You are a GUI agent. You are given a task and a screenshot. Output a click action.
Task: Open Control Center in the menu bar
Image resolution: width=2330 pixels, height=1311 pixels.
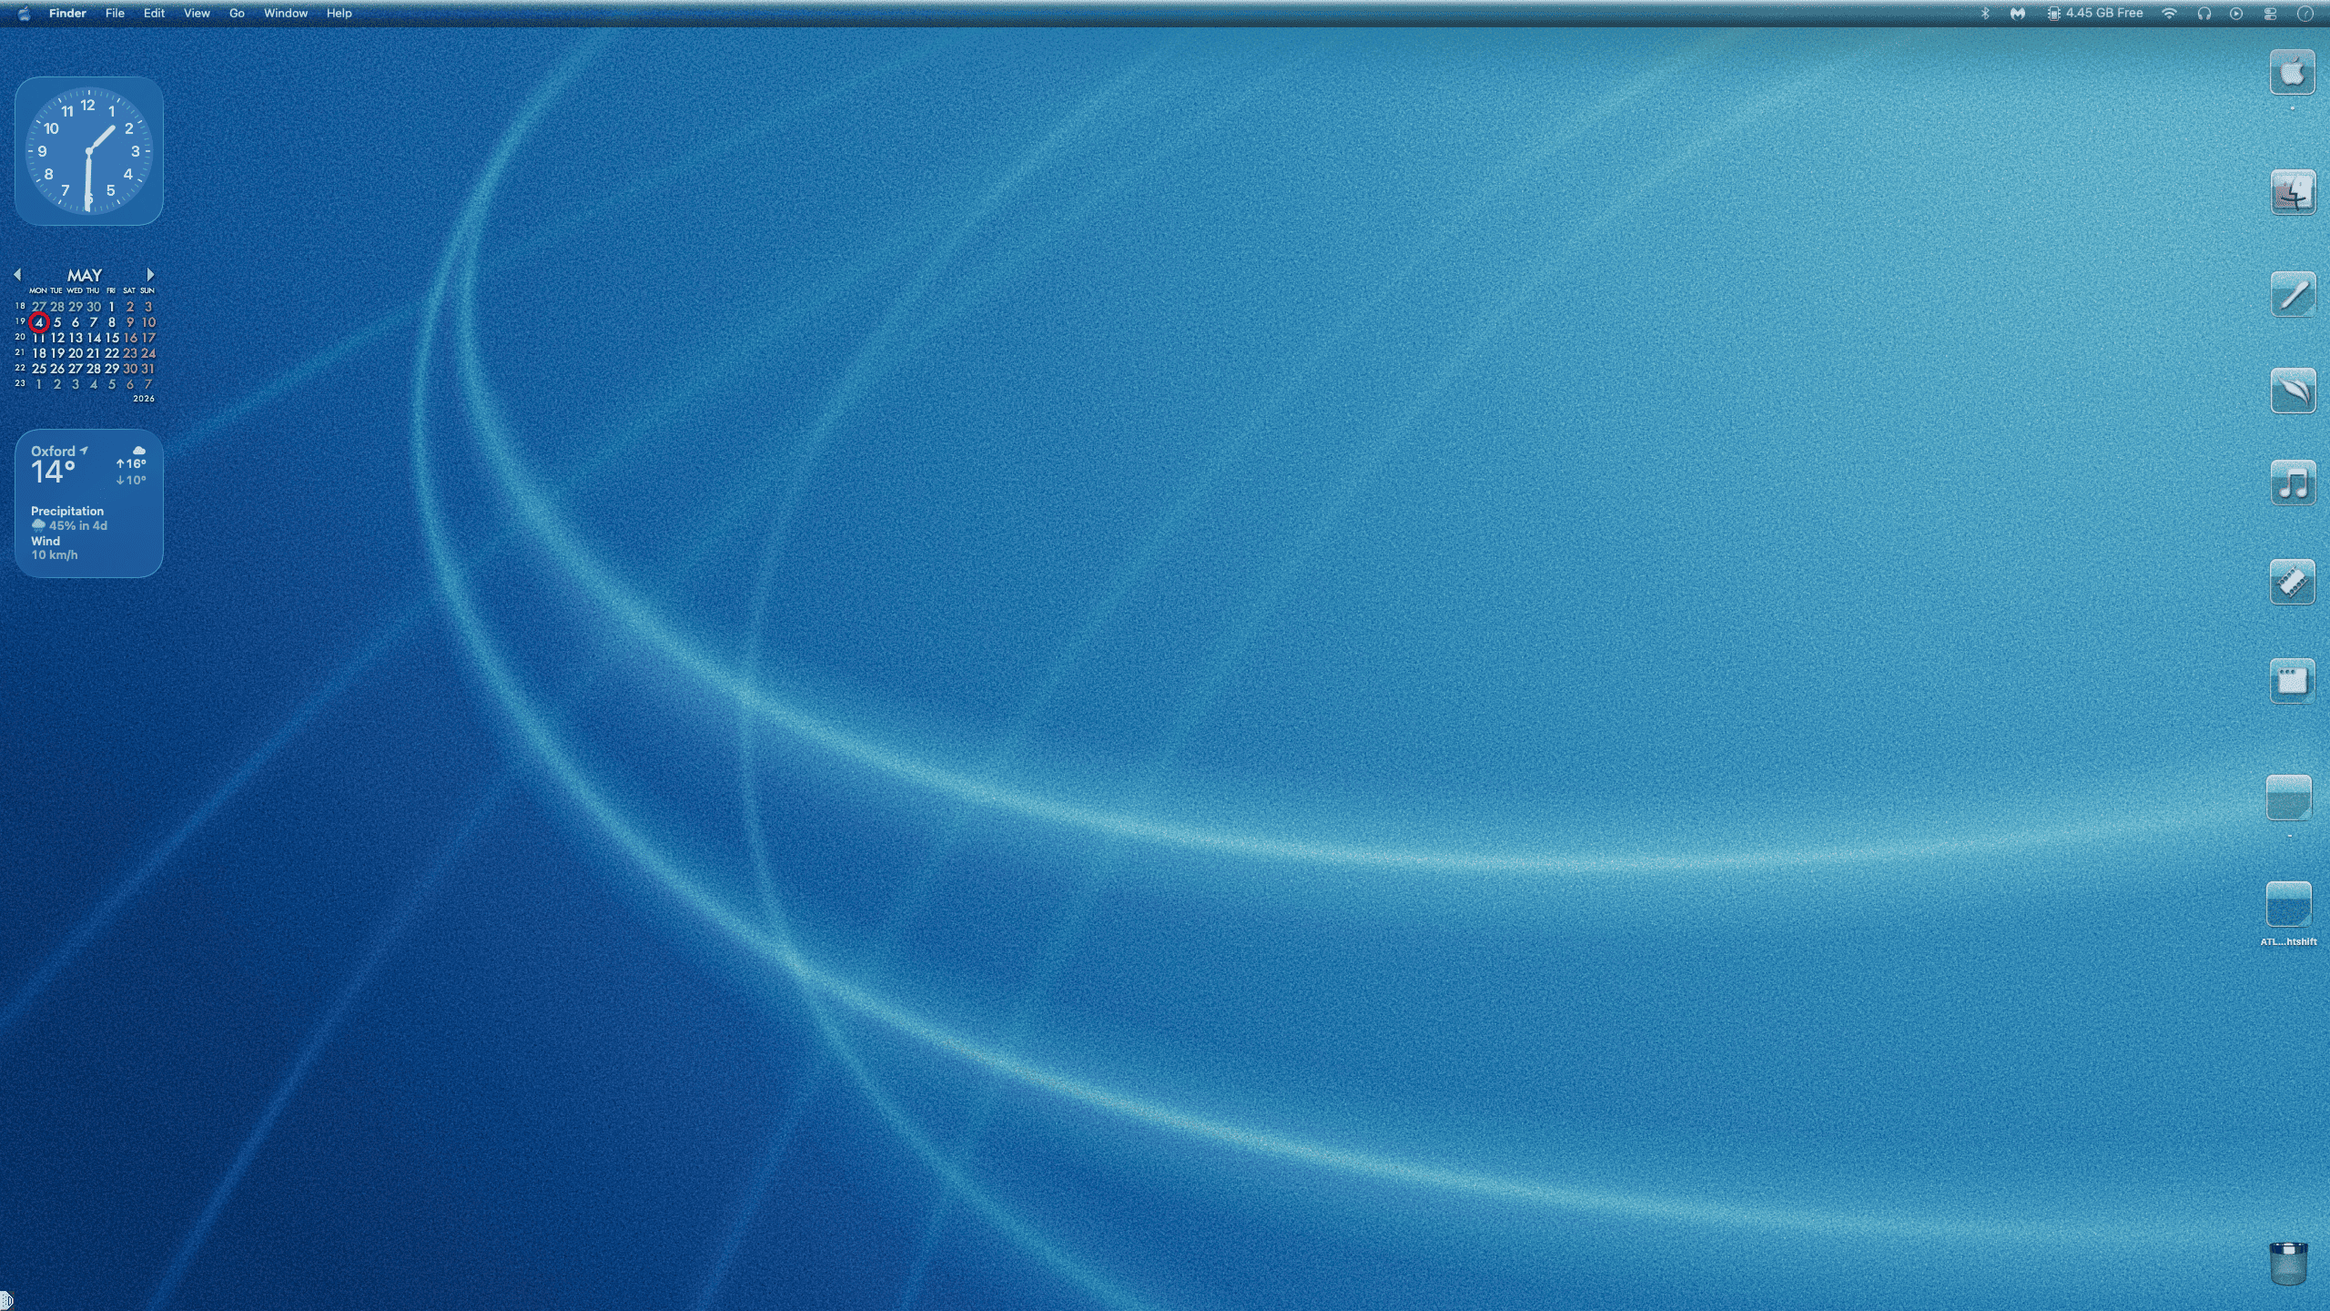point(2270,14)
